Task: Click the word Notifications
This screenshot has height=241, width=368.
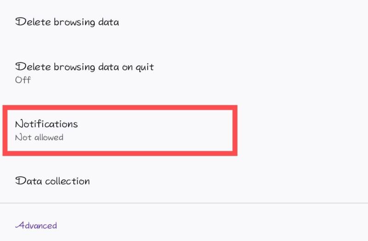Action: tap(46, 124)
